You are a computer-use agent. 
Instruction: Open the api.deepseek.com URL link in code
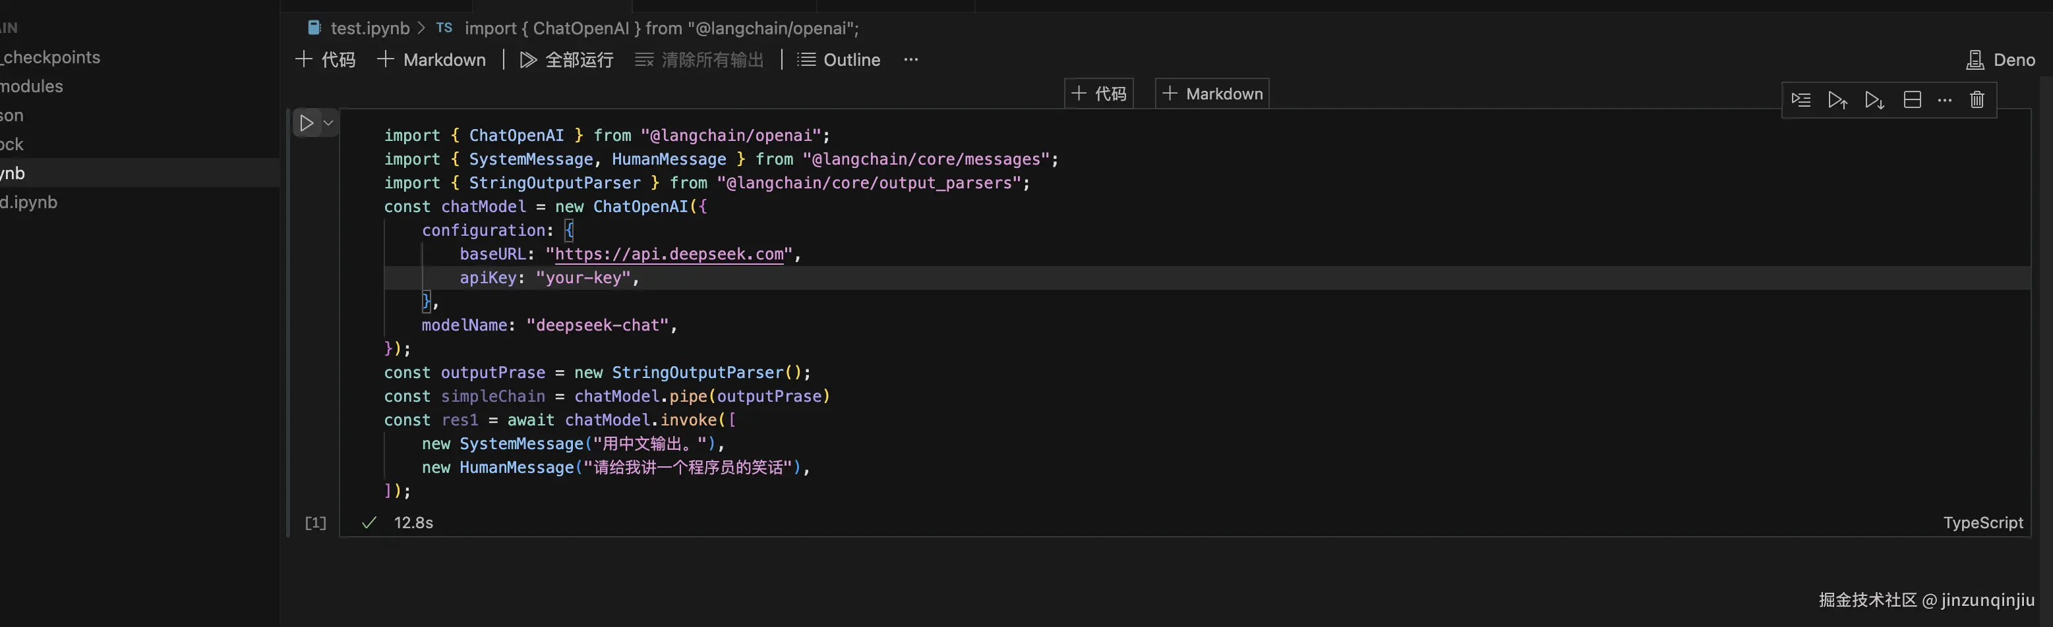669,255
